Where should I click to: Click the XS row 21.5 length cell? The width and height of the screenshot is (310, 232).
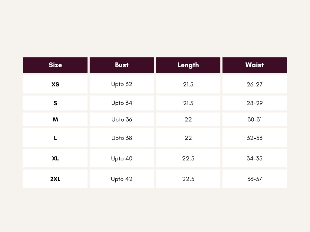[188, 84]
